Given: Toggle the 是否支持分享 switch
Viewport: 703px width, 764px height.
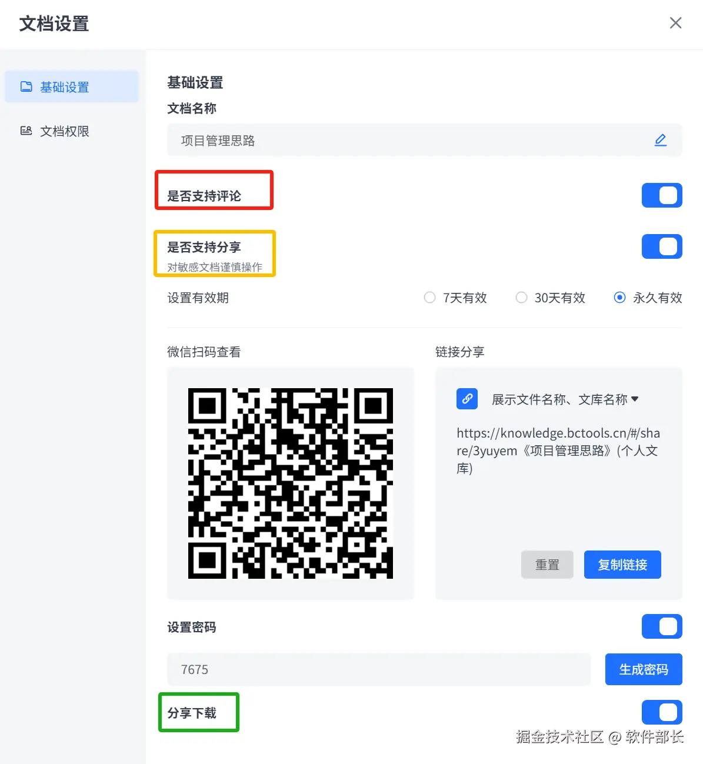Looking at the screenshot, I should pos(662,246).
